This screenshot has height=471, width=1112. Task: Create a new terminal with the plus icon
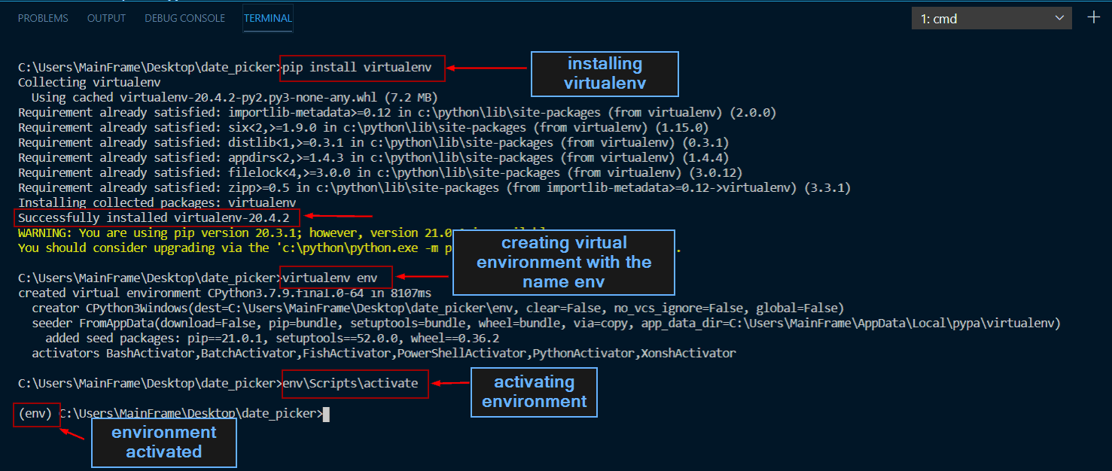[x=1093, y=17]
